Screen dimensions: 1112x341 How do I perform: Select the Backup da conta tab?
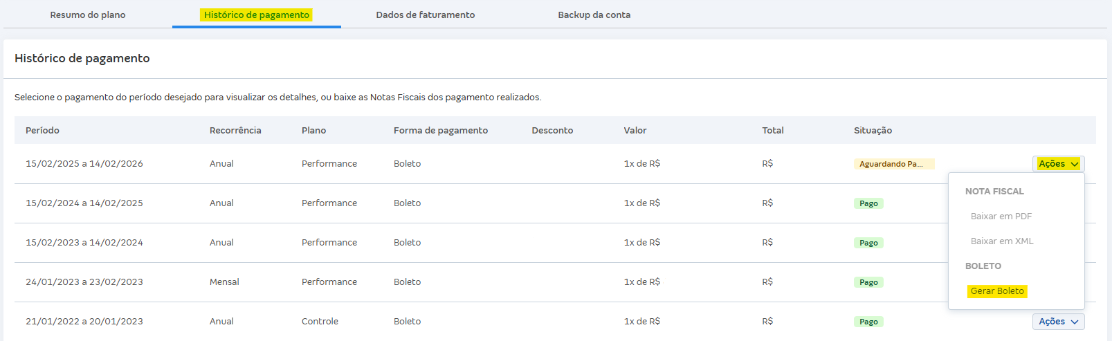[x=594, y=15]
